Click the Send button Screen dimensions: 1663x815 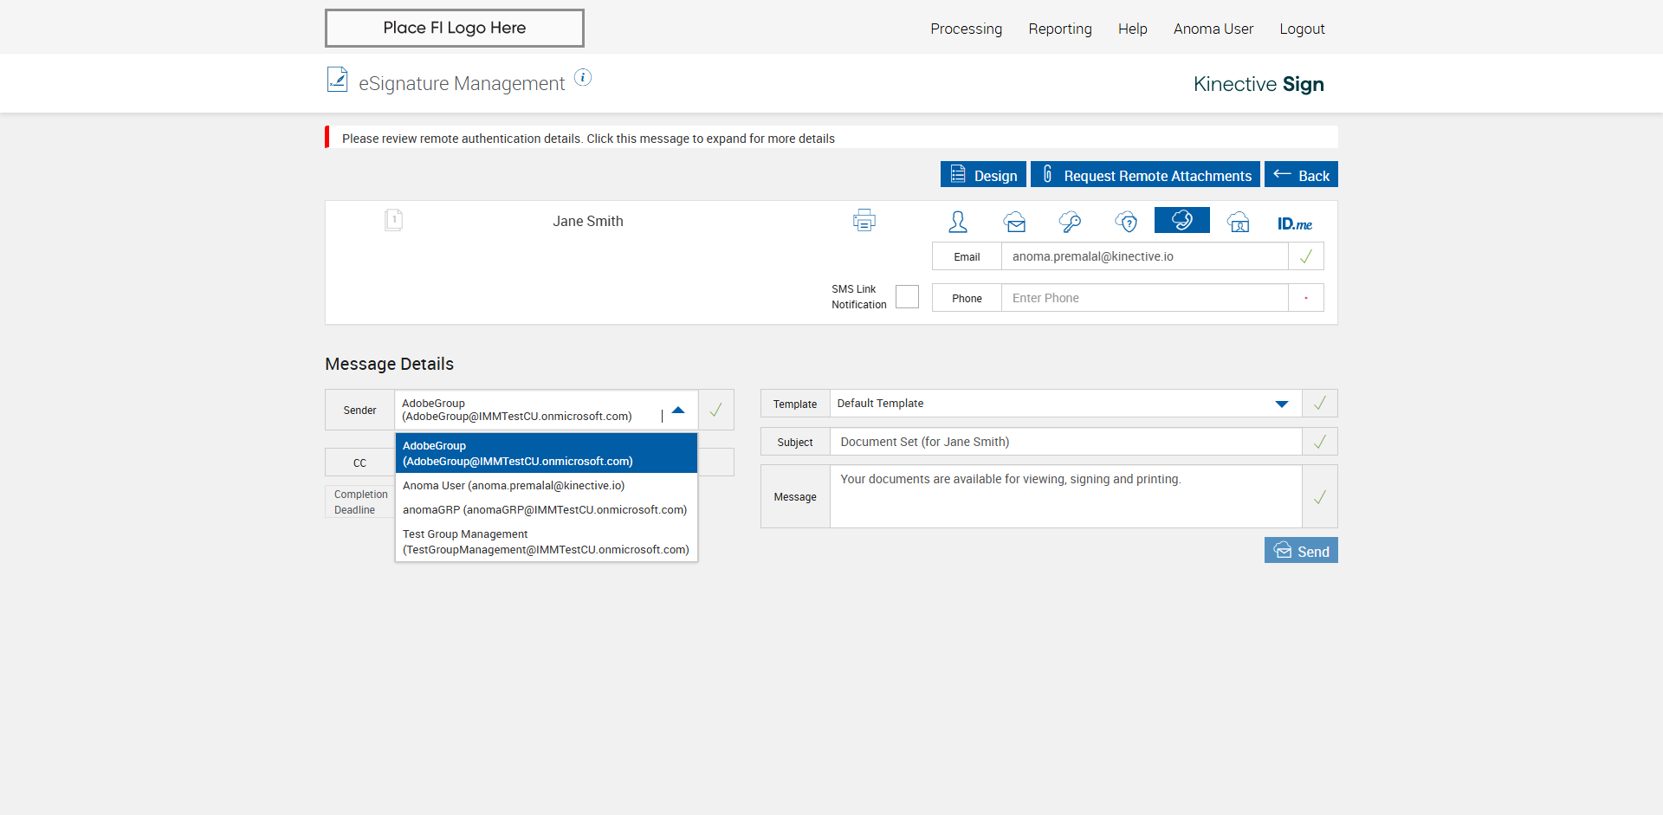pos(1300,551)
